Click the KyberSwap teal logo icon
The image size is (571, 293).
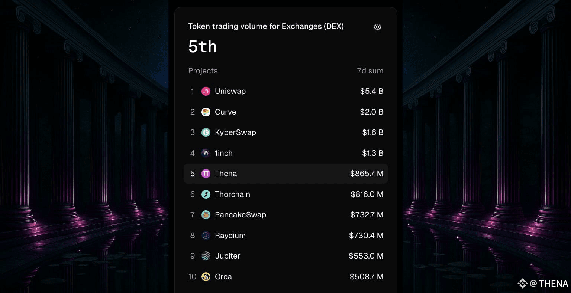click(x=206, y=132)
